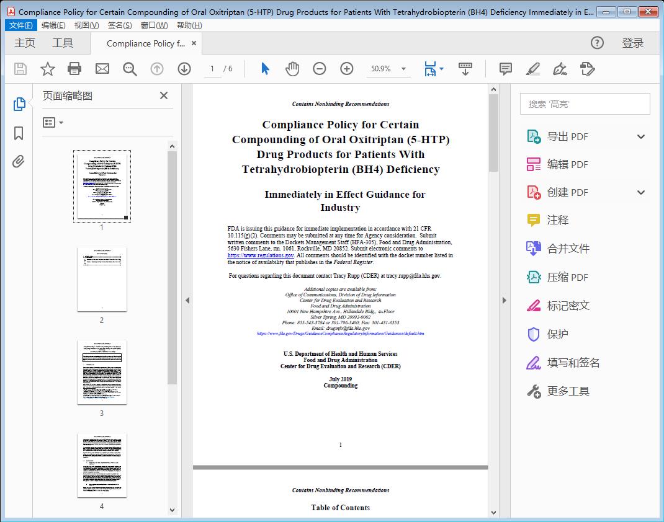664x522 pixels.
Task: Open the 文件 menu
Action: tap(20, 25)
